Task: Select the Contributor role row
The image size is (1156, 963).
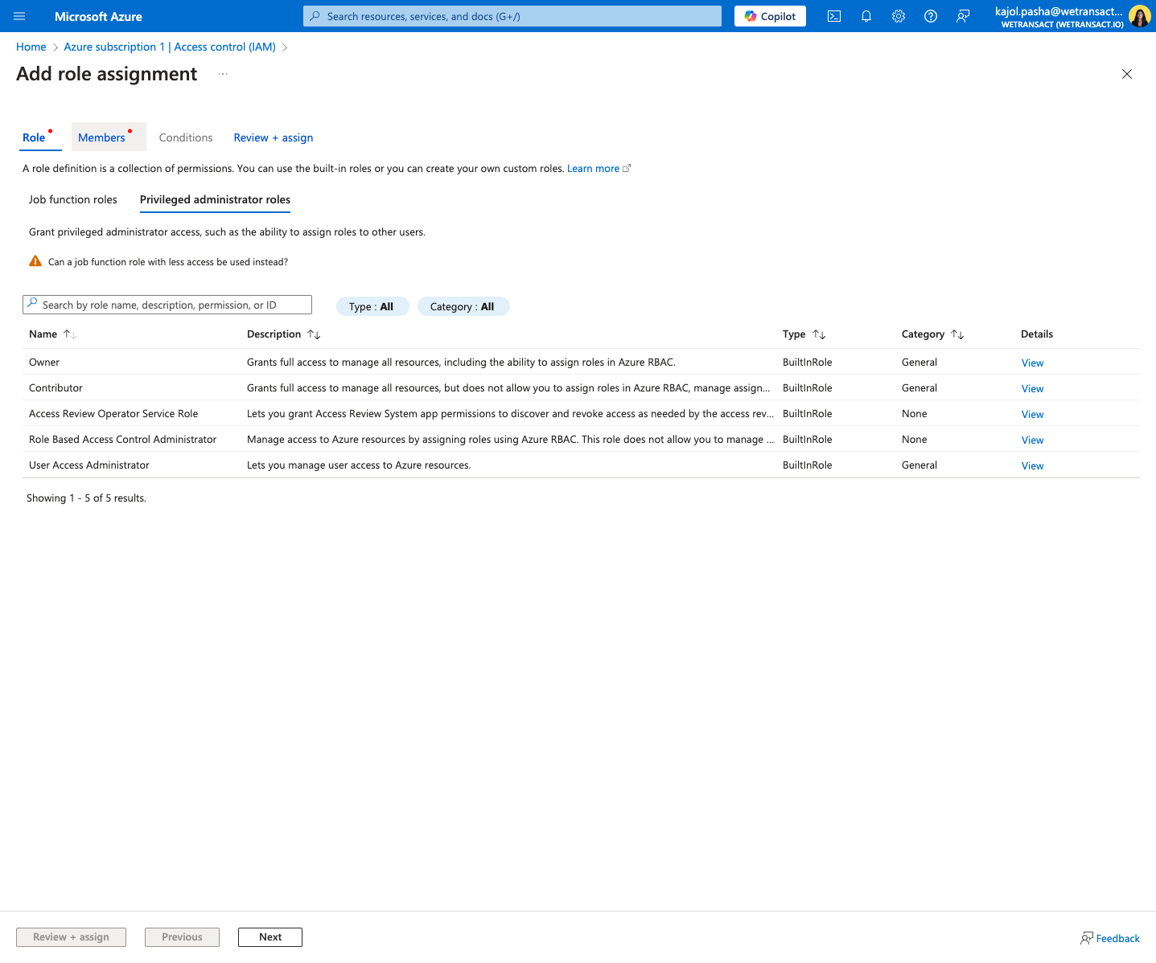Action: point(581,388)
